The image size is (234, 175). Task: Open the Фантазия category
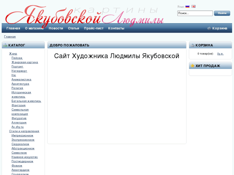(x=18, y=105)
